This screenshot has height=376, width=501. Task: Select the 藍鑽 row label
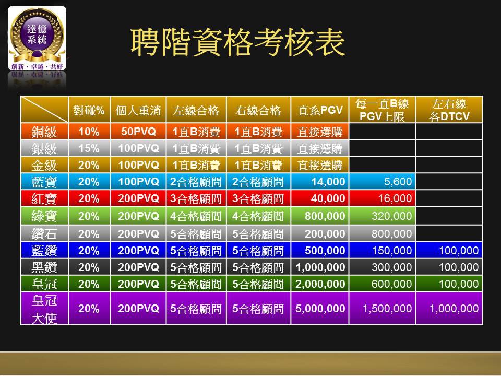pyautogui.click(x=44, y=250)
